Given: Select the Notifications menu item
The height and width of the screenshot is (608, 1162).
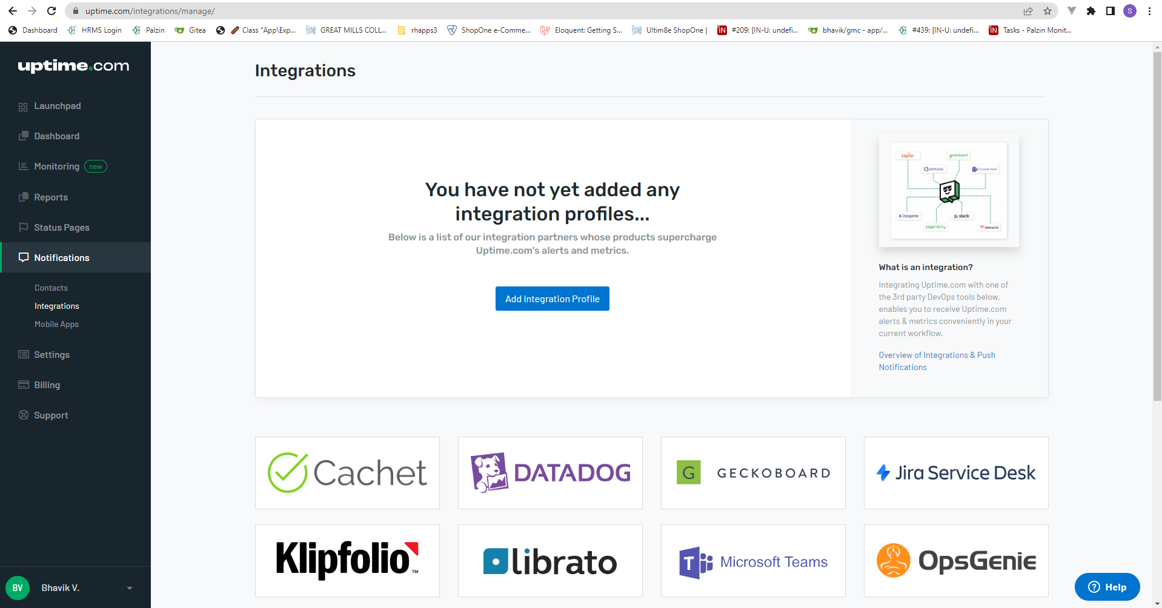Looking at the screenshot, I should click(75, 257).
